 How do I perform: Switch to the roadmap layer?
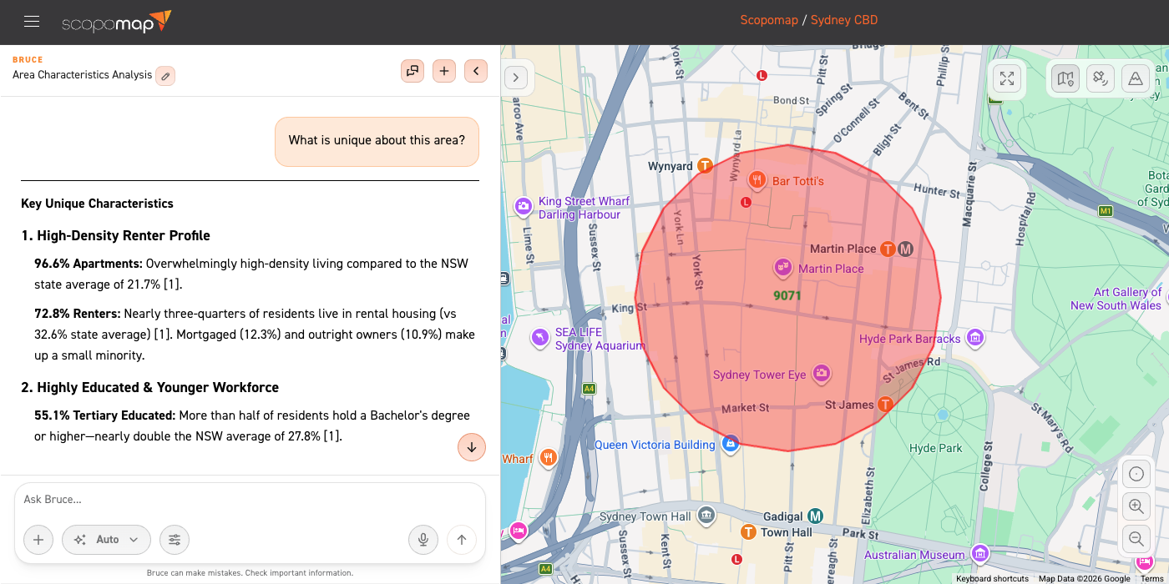pos(1065,78)
